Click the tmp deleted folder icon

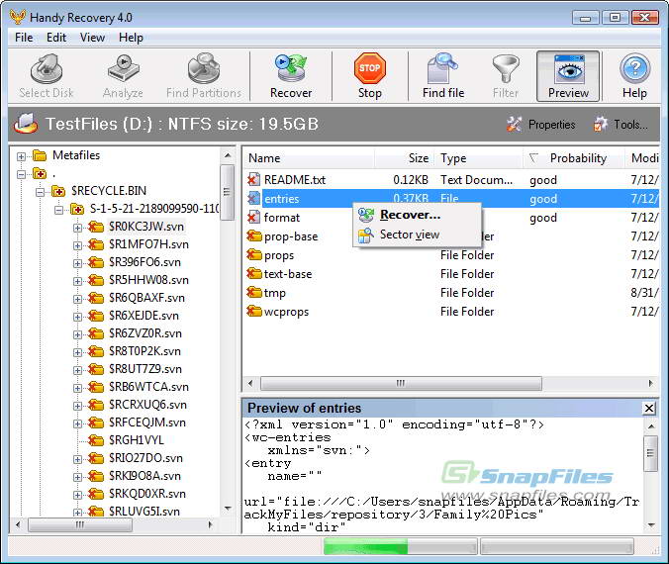pyautogui.click(x=254, y=292)
